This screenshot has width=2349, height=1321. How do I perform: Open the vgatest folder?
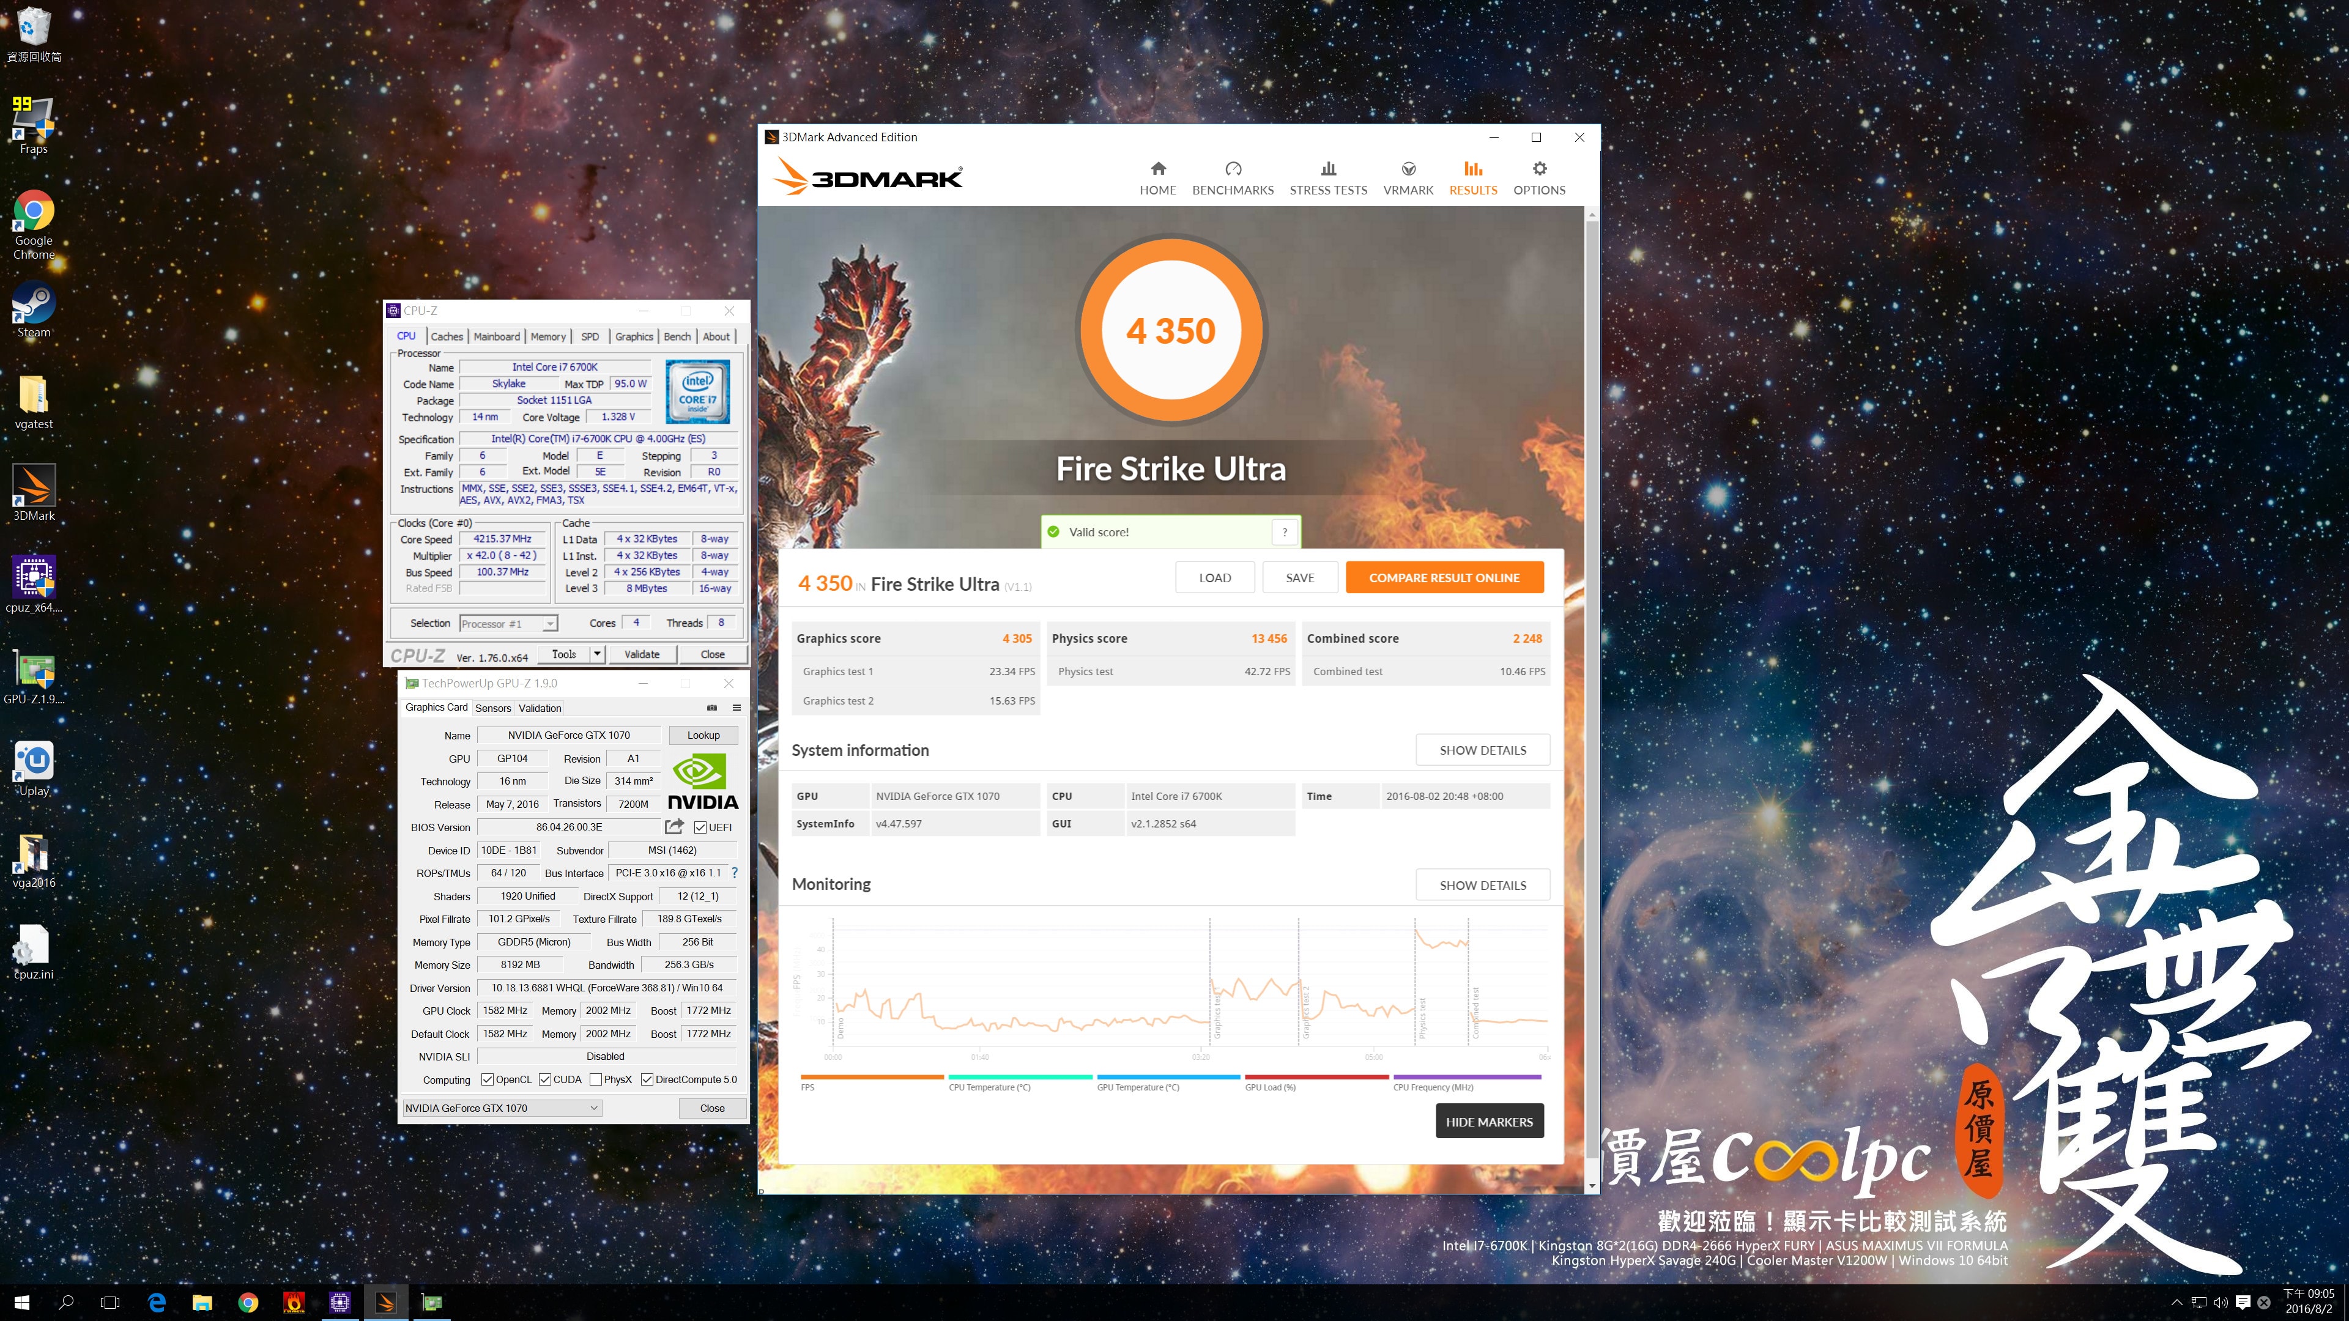(x=34, y=402)
